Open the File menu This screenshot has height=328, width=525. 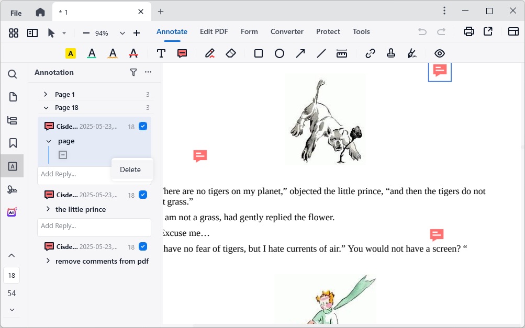[x=16, y=13]
